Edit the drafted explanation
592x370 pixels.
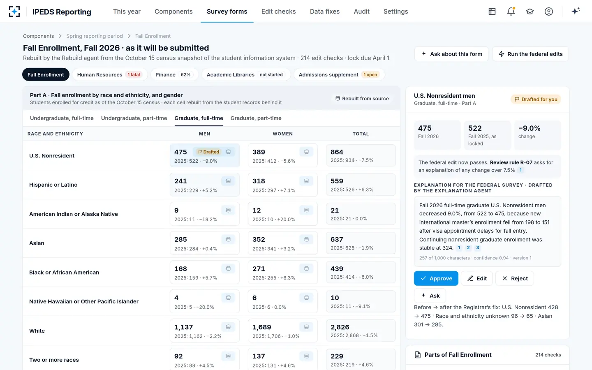pyautogui.click(x=477, y=278)
